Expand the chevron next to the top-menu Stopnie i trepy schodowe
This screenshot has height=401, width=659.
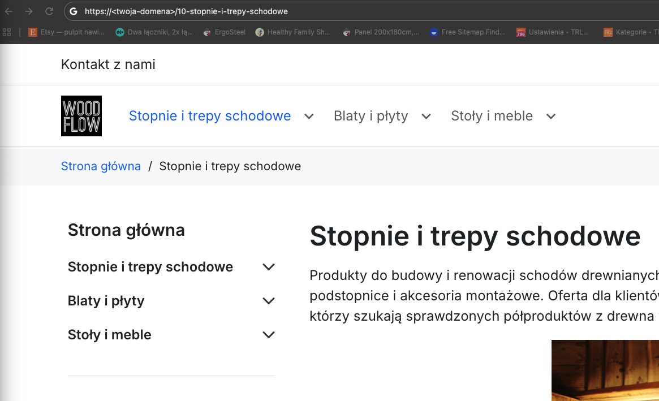[309, 117]
